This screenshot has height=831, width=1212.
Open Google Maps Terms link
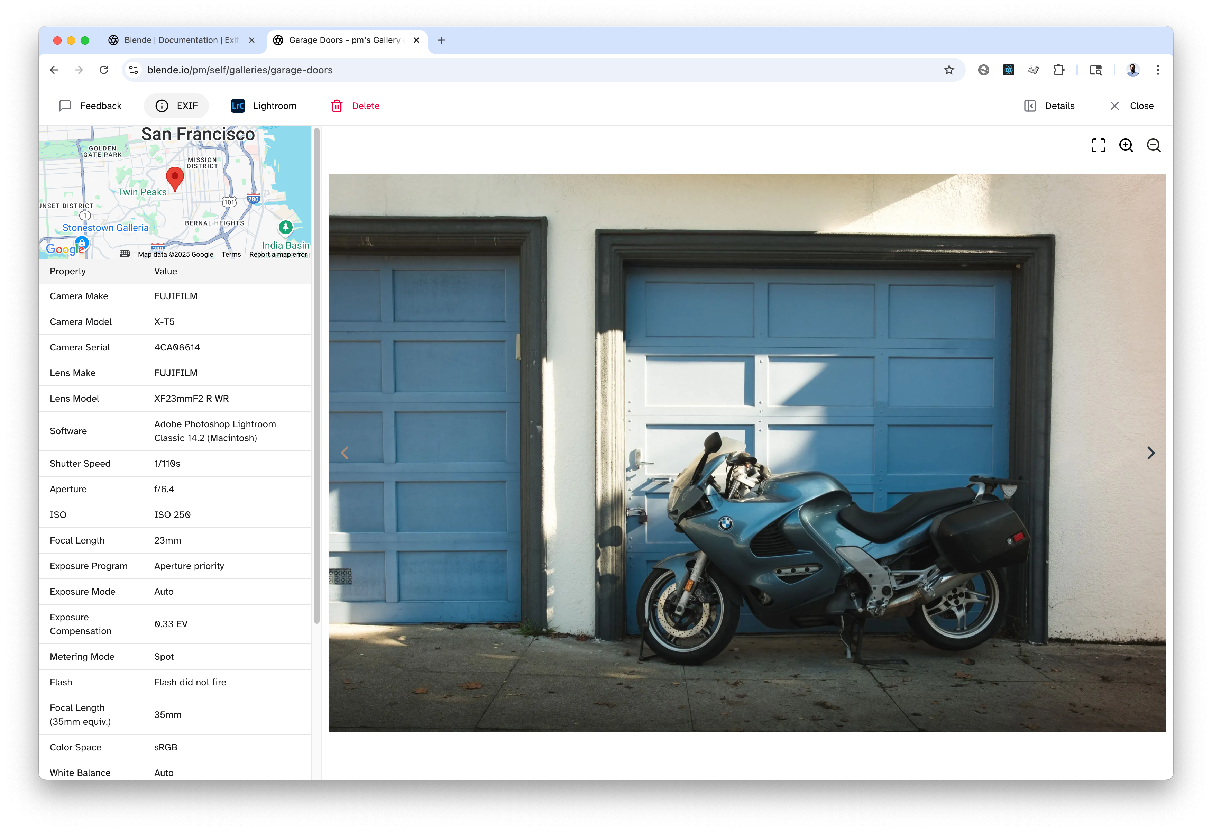point(231,254)
